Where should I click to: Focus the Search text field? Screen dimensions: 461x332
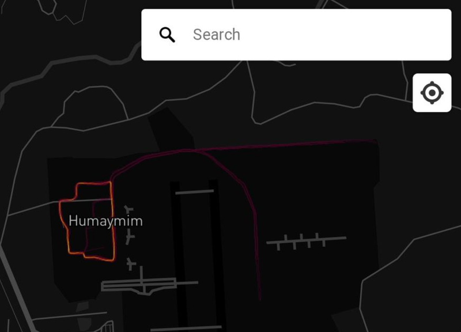click(x=296, y=35)
